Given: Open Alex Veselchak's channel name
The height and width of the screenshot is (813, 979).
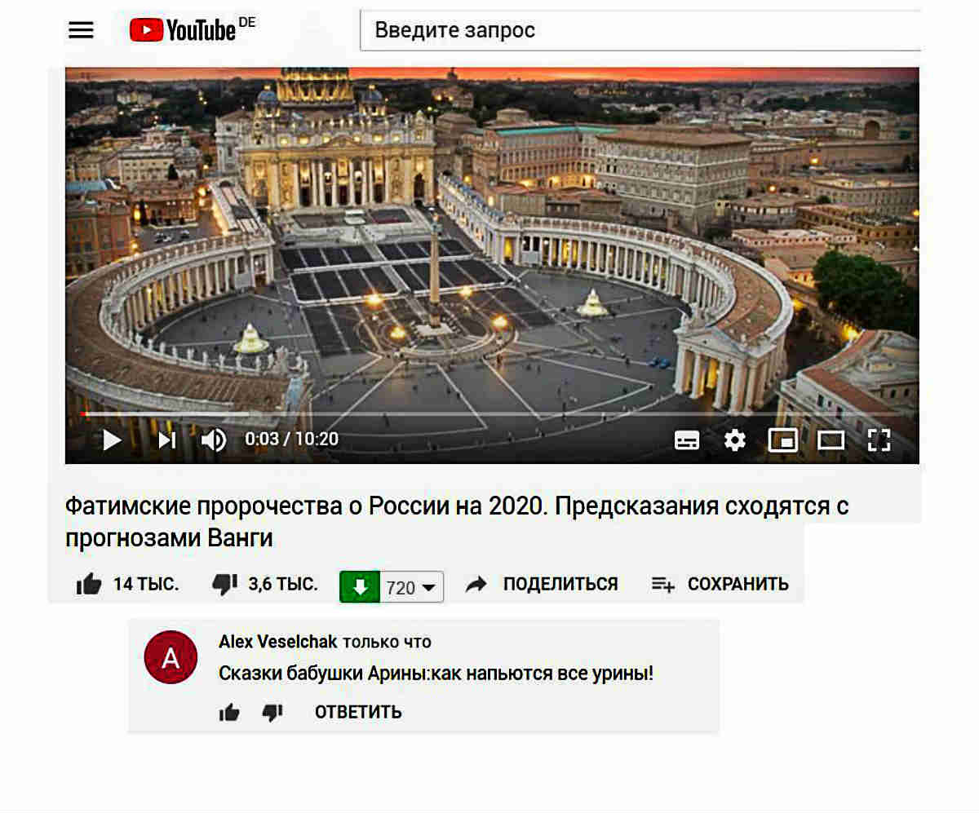Looking at the screenshot, I should [278, 642].
